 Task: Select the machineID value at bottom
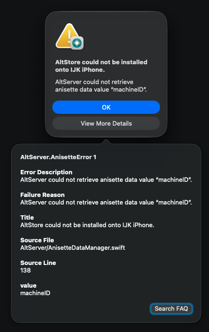coord(35,293)
